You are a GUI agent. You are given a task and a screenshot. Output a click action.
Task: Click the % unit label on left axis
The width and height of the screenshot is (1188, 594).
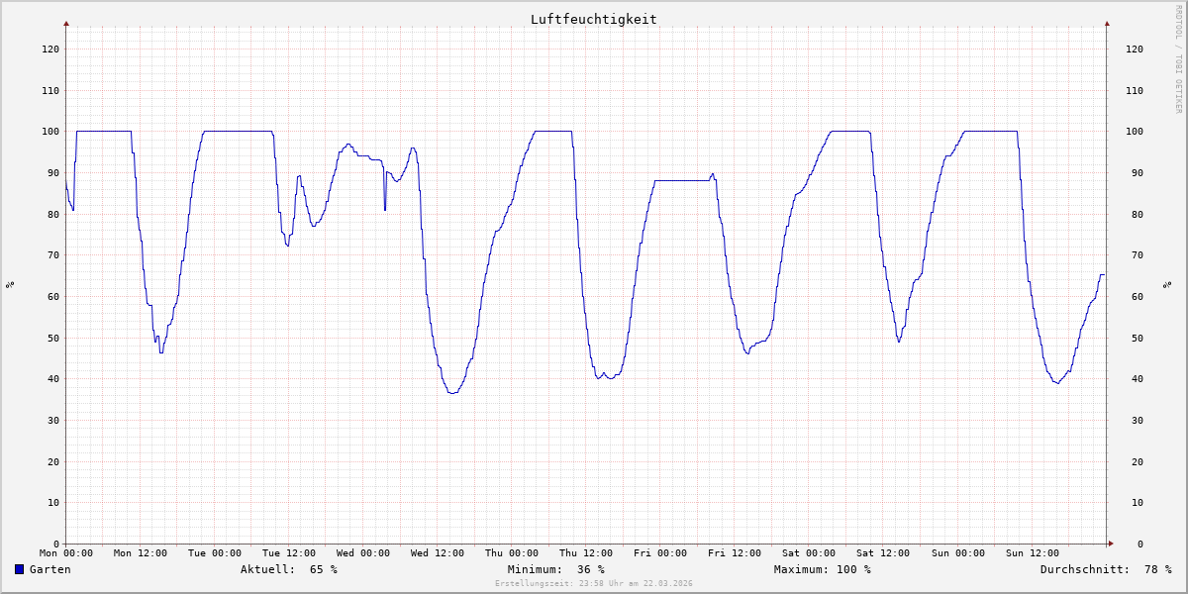click(10, 284)
